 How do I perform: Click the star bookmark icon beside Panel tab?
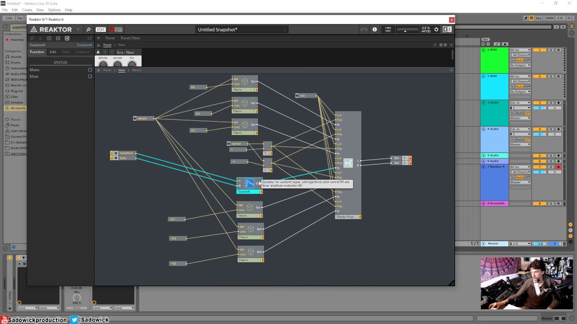98,38
